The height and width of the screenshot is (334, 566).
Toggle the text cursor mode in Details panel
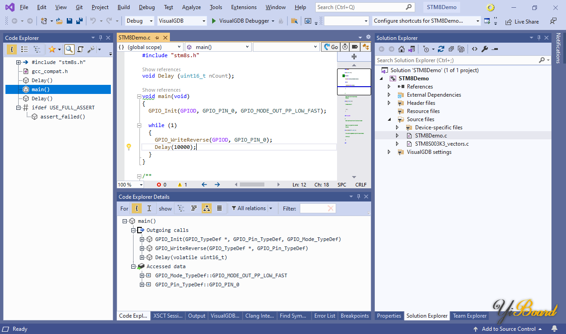click(149, 208)
